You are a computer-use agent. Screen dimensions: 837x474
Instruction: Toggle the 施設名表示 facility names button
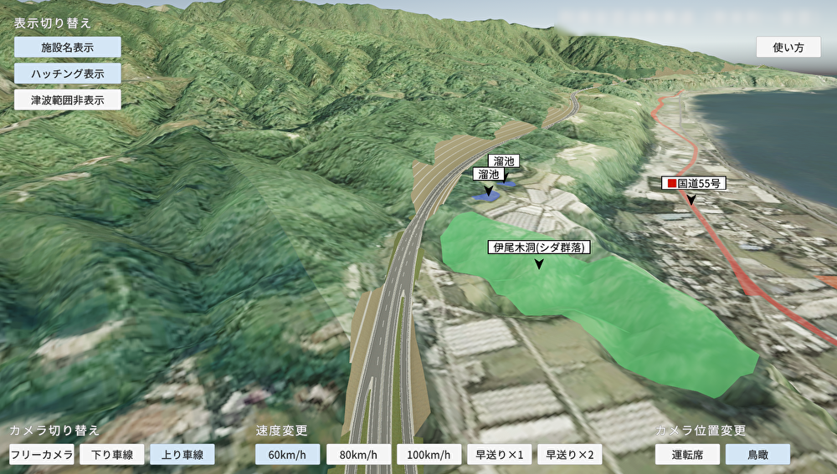coord(67,47)
